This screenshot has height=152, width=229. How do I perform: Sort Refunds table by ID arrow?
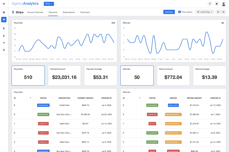[139, 98]
